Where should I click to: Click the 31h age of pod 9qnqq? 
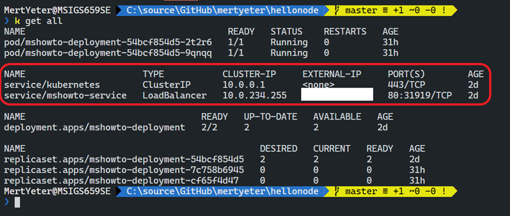coord(391,53)
